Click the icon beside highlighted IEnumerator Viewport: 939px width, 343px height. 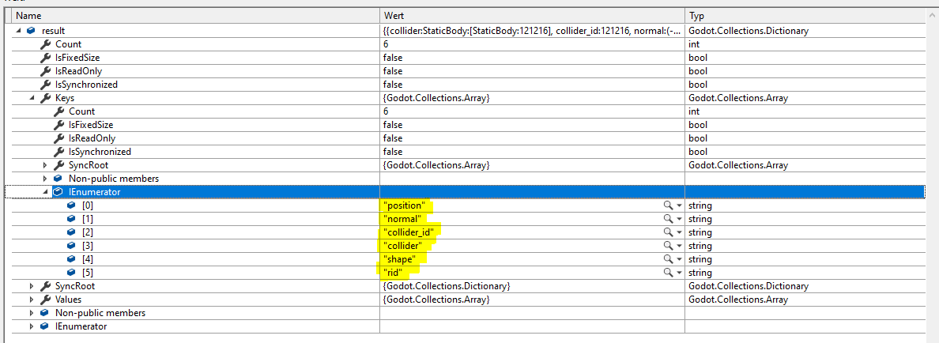pyautogui.click(x=58, y=192)
